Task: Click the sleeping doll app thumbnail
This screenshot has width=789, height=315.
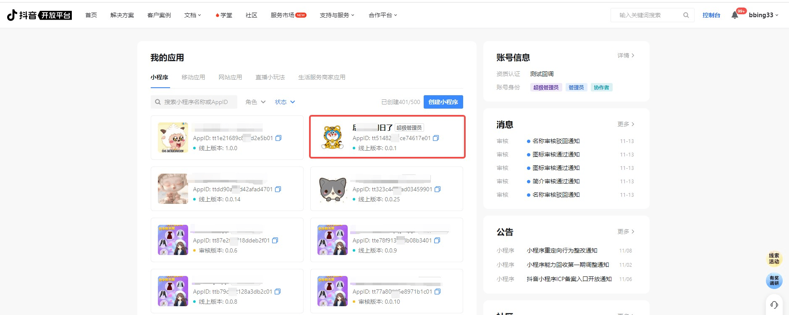Action: coord(173,189)
